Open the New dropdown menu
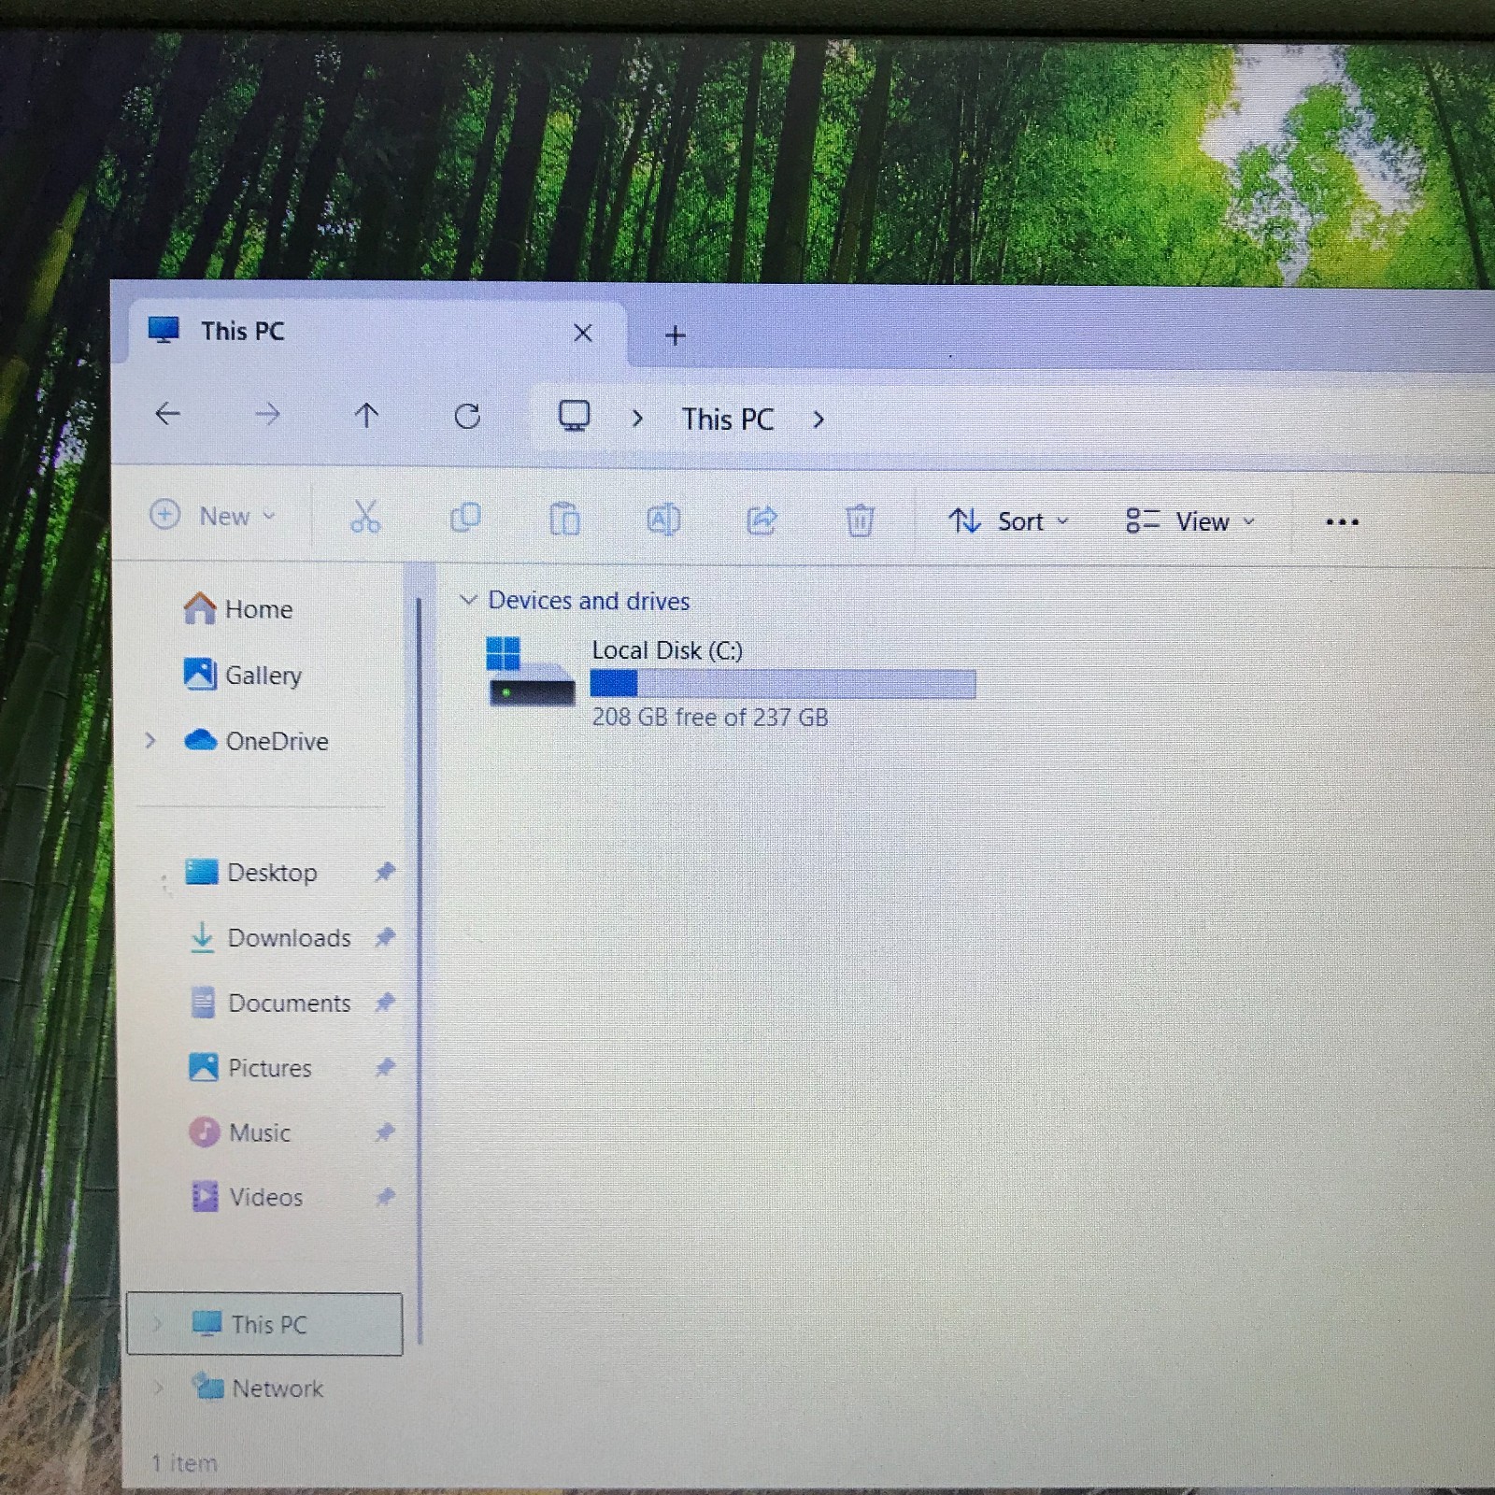 point(213,516)
